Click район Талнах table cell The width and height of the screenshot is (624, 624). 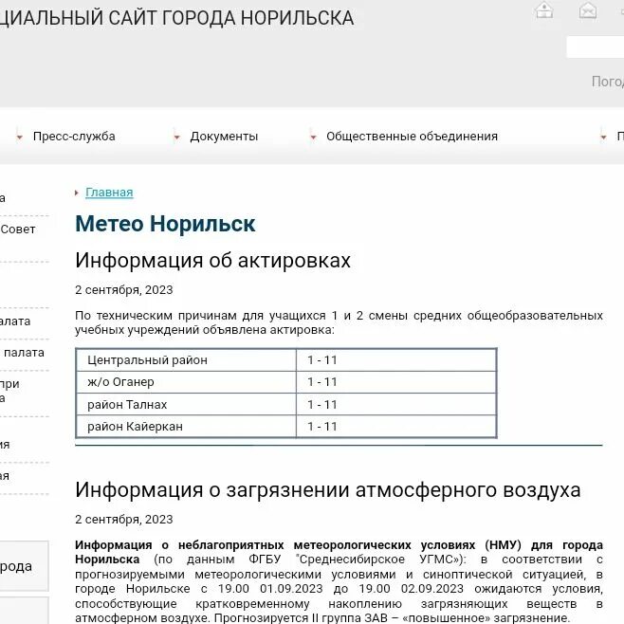[186, 404]
